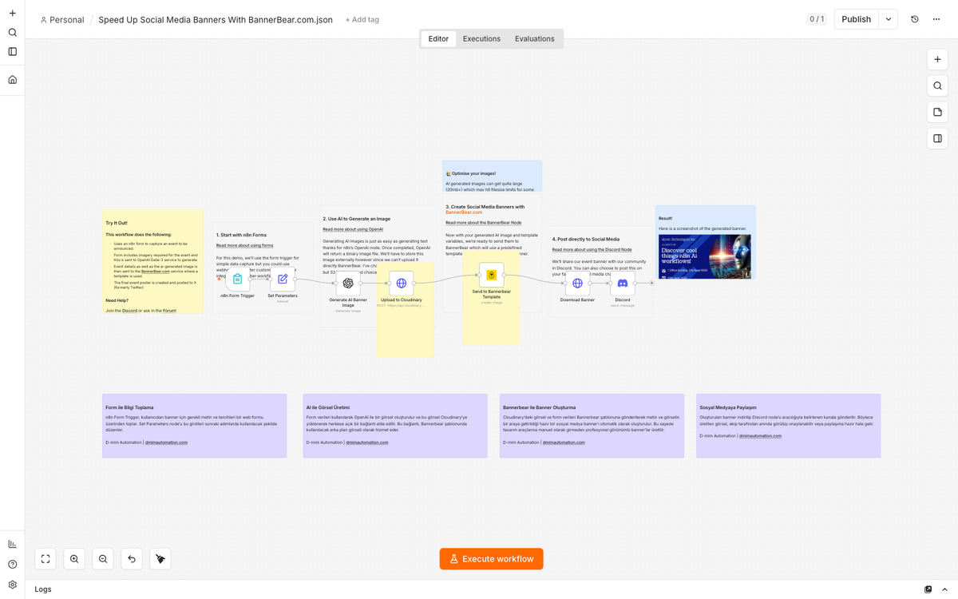The width and height of the screenshot is (958, 599).
Task: Select the Upload to Cloudinary node
Action: click(x=402, y=283)
